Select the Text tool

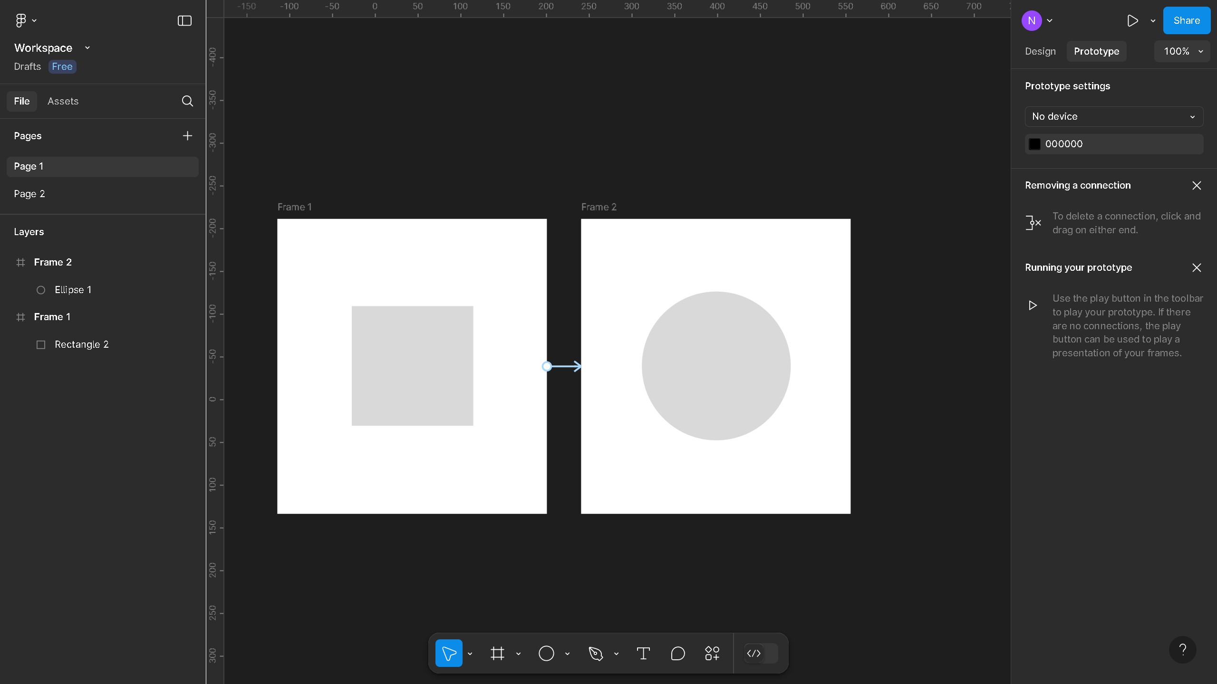point(643,653)
